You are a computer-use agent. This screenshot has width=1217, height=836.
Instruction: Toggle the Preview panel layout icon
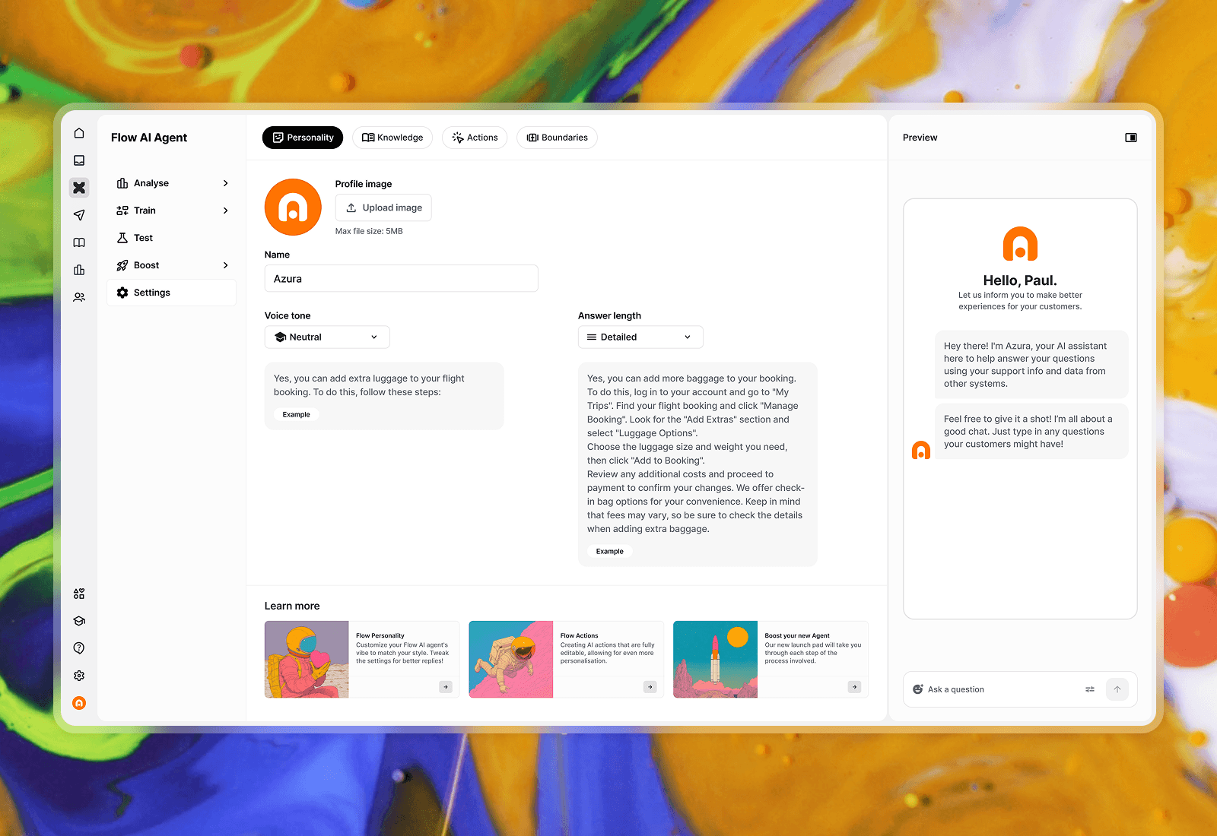tap(1131, 138)
